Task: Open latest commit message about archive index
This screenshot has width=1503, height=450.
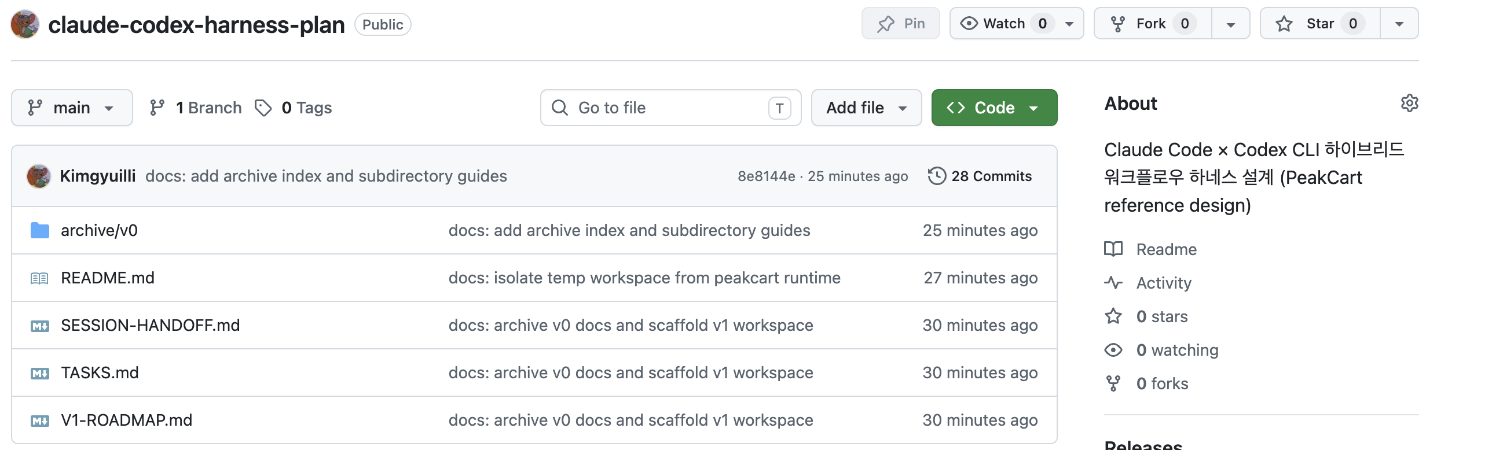Action: pos(326,176)
